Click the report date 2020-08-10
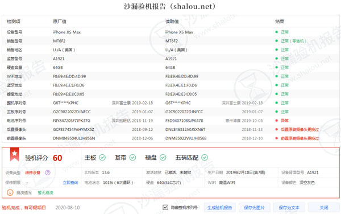341x214 pixels. pyautogui.click(x=68, y=208)
